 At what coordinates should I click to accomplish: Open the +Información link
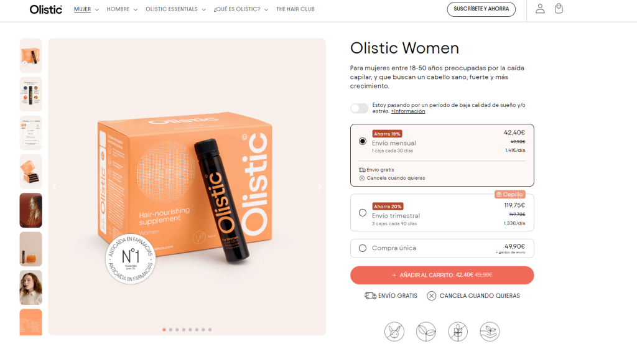click(408, 111)
